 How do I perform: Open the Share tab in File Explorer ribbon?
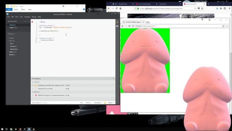(23, 9)
